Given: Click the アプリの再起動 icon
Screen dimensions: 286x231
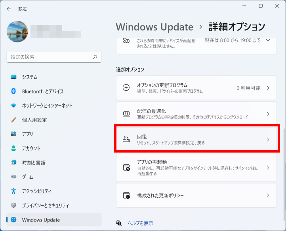Looking at the screenshot, I should [x=126, y=168].
